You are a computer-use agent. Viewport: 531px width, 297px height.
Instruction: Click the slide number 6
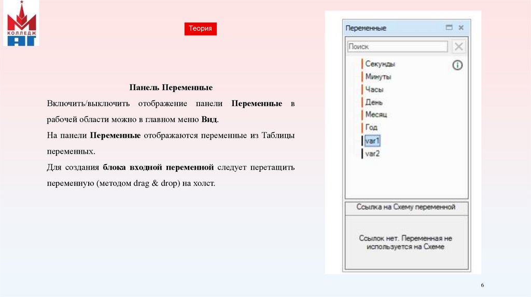pos(482,285)
